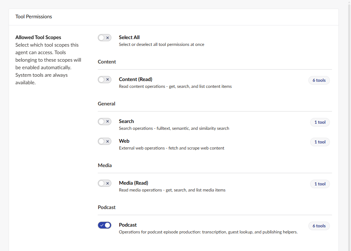351x251 pixels.
Task: Turn on the Search scope toggle
Action: tap(105, 122)
